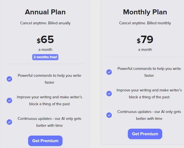
Task: Click 'a month' label under $79
Action: pyautogui.click(x=145, y=49)
